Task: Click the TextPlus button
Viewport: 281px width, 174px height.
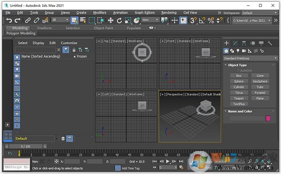Action: [239, 104]
